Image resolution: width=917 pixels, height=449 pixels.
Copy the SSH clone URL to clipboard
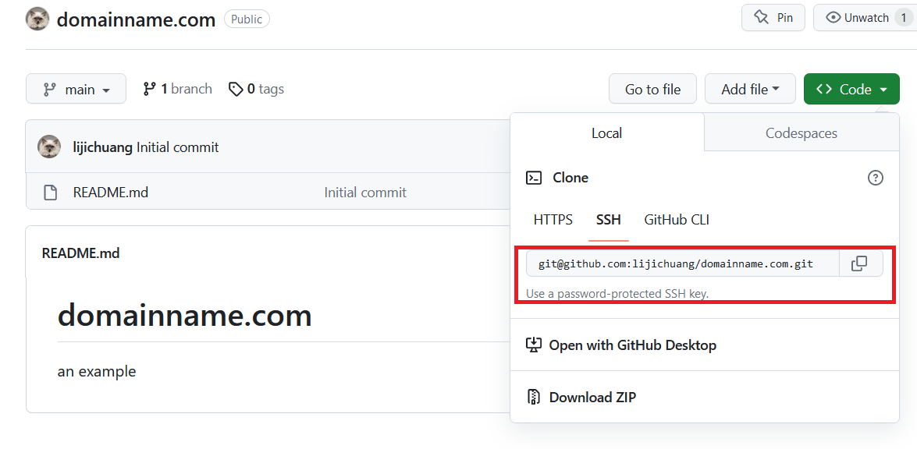(x=860, y=263)
